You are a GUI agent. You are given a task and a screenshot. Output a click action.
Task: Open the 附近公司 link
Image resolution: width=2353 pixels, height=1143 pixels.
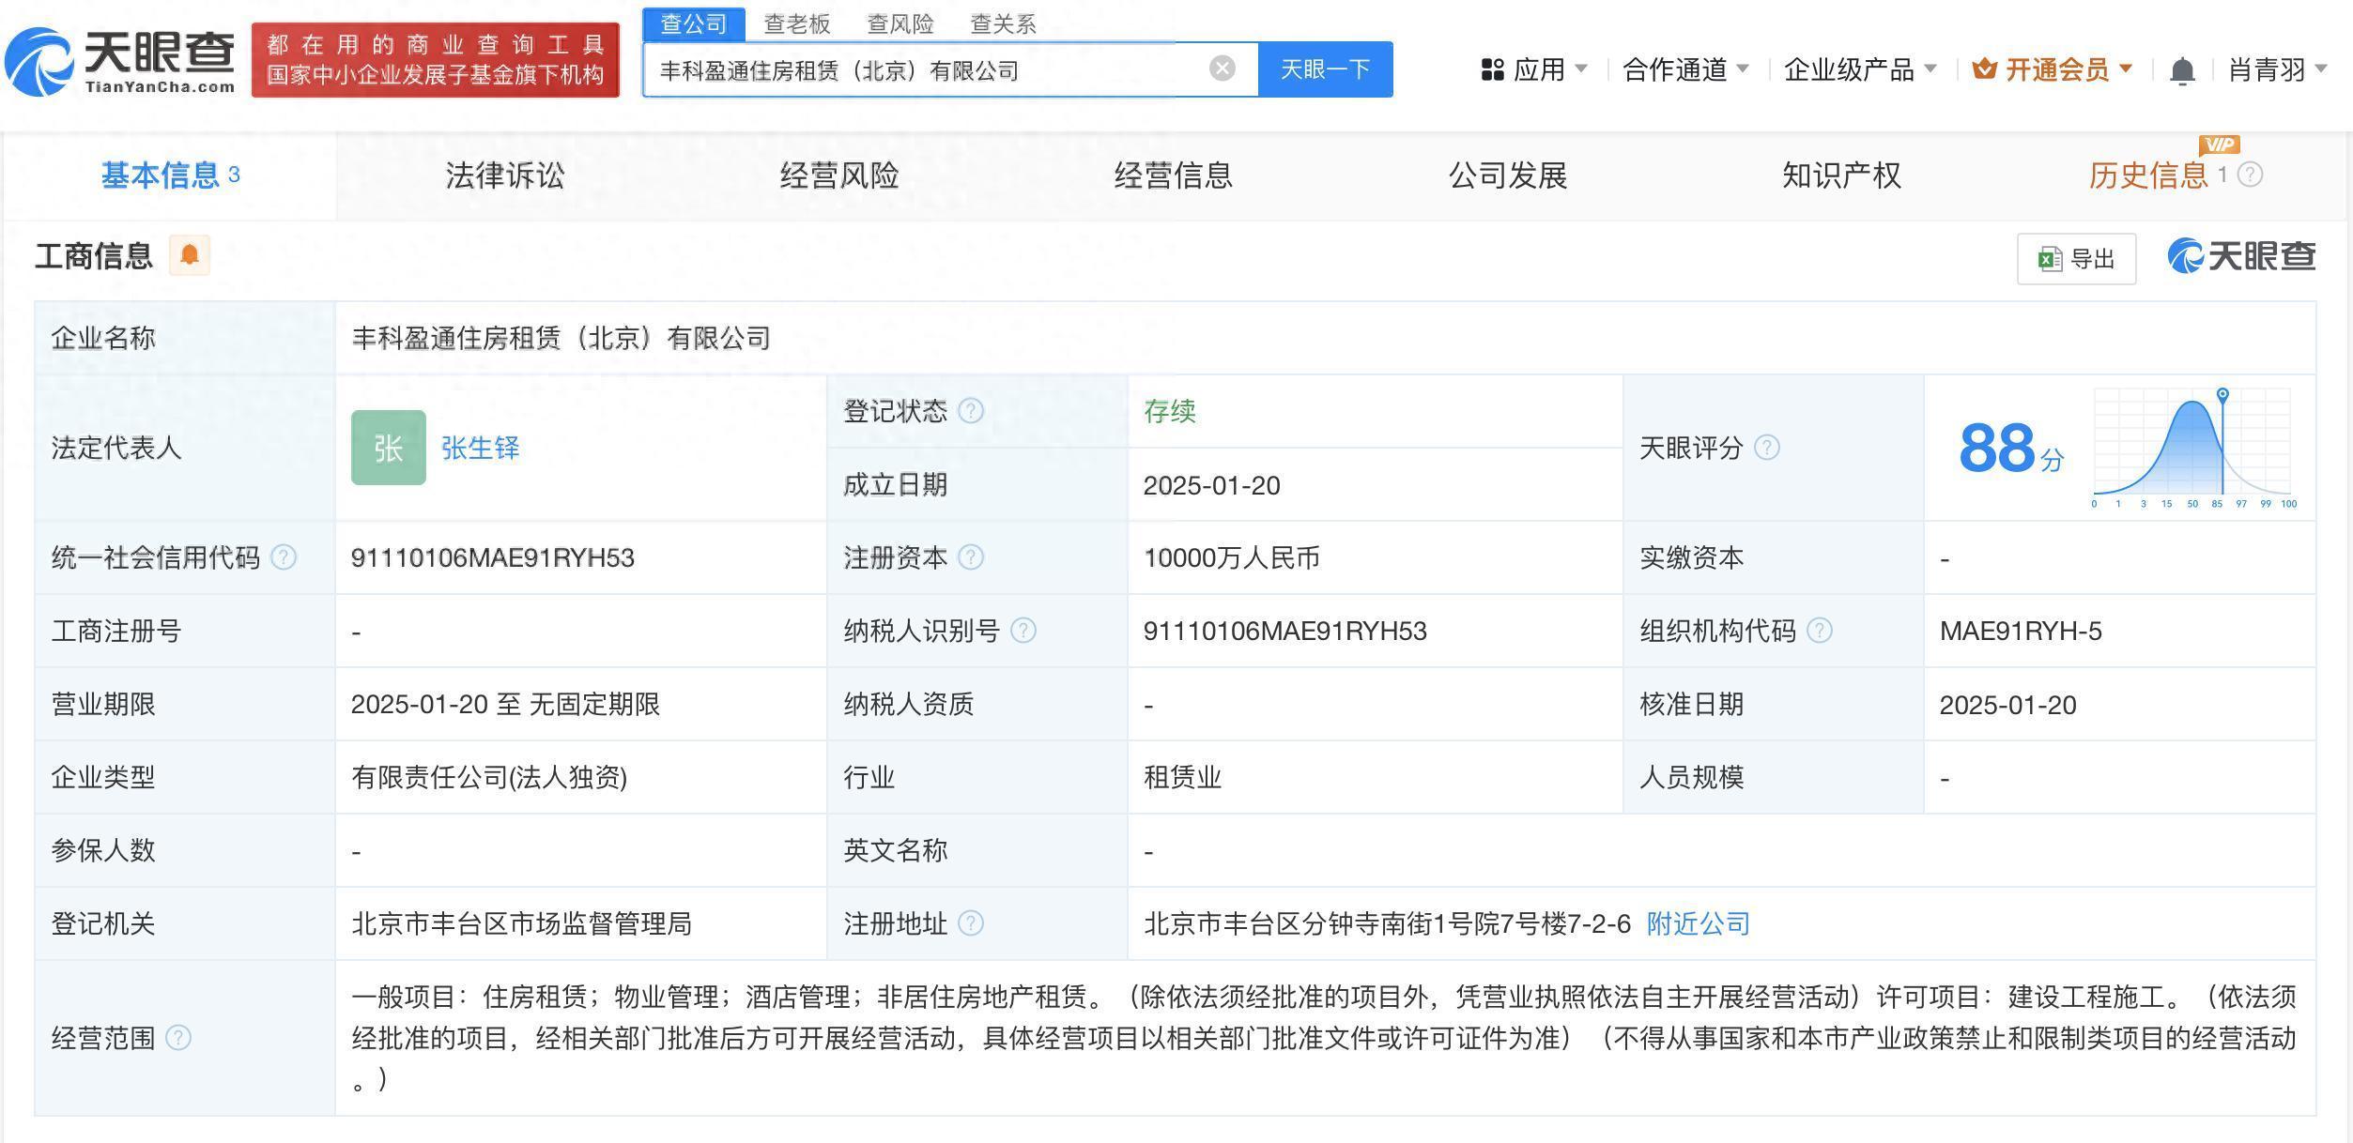click(x=1698, y=923)
